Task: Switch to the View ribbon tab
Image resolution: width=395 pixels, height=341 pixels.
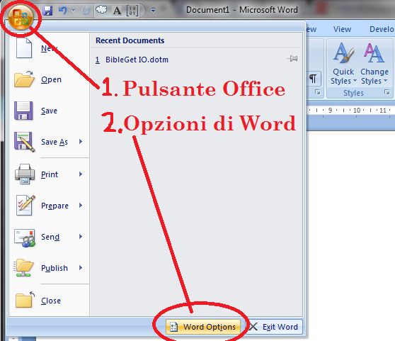Action: tap(342, 29)
